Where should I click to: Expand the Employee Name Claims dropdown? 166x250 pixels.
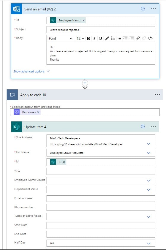(149, 181)
